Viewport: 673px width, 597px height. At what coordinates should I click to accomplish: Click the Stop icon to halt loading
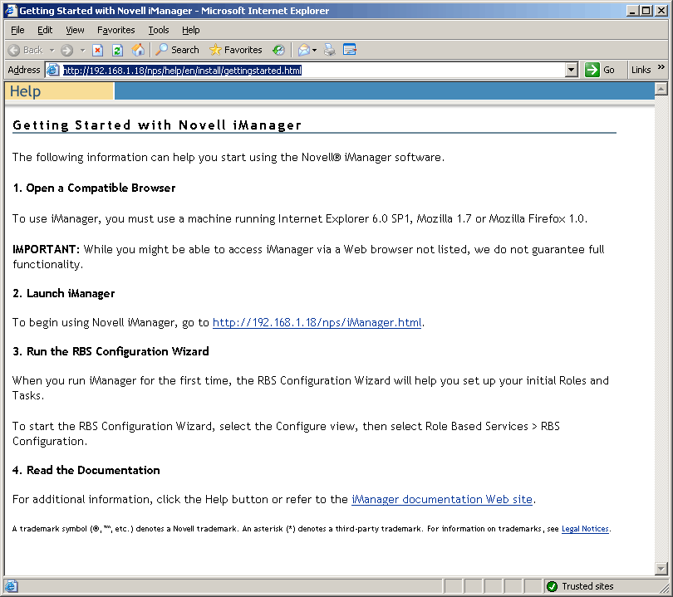(x=98, y=49)
